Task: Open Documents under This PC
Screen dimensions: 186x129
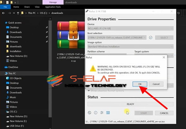Action: point(16,88)
